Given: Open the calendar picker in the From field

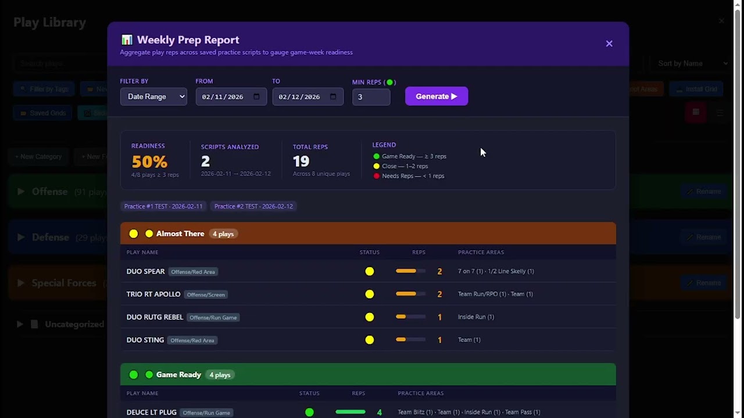Looking at the screenshot, I should pyautogui.click(x=256, y=96).
